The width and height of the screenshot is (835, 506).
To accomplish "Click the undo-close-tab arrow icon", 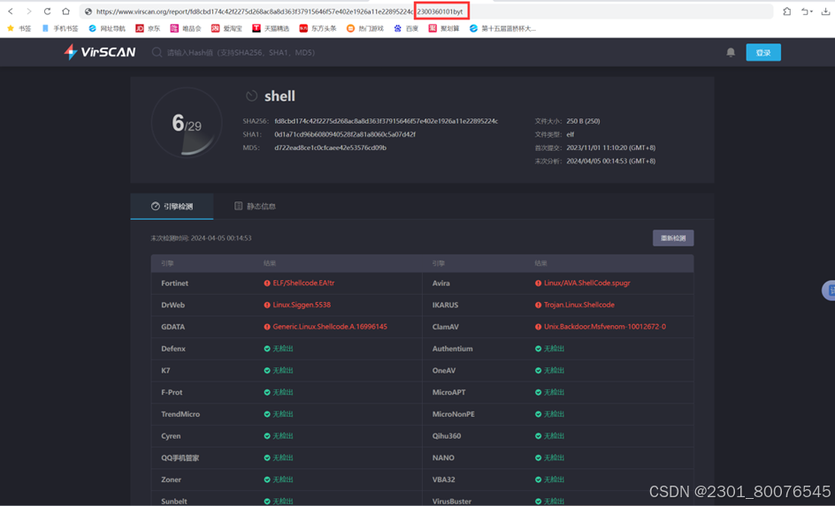I will 807,11.
